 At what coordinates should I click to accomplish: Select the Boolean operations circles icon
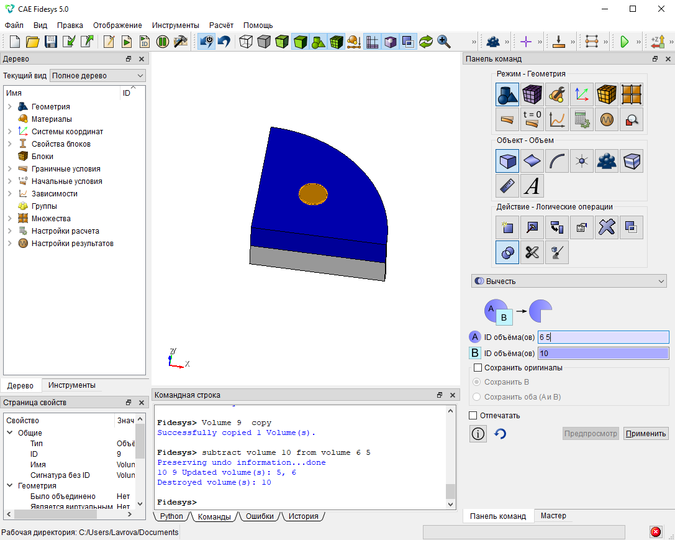pos(507,252)
